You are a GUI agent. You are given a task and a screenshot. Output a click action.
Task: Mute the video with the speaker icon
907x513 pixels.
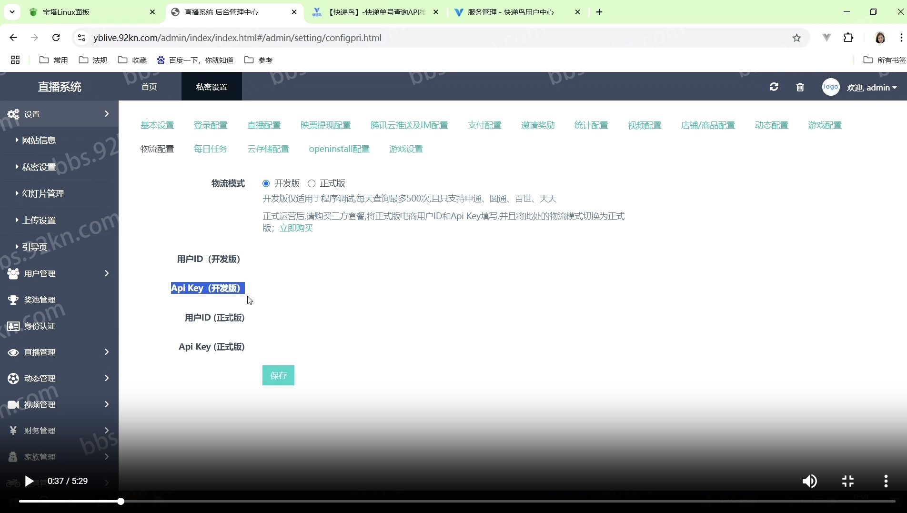[x=809, y=481]
